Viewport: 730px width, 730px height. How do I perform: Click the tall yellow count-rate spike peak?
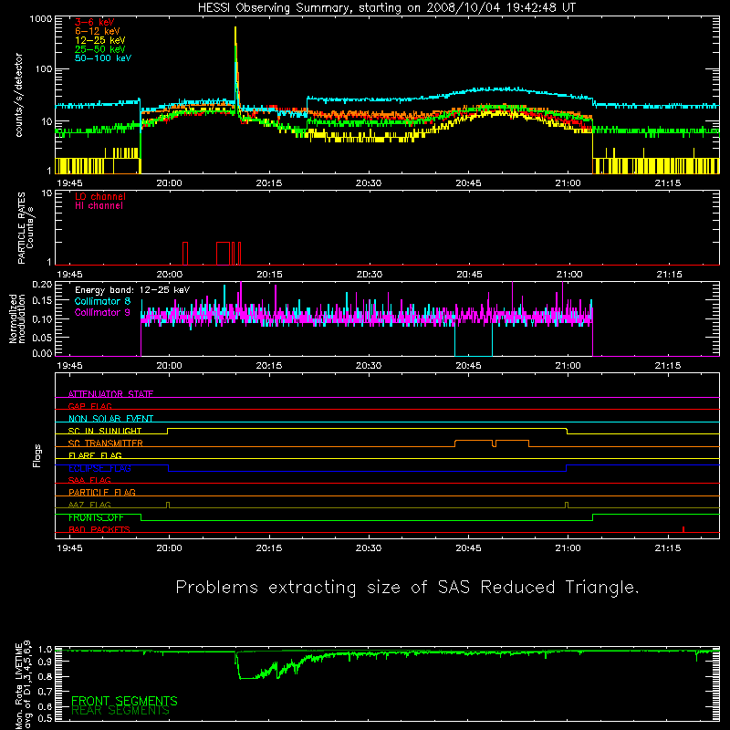[235, 29]
